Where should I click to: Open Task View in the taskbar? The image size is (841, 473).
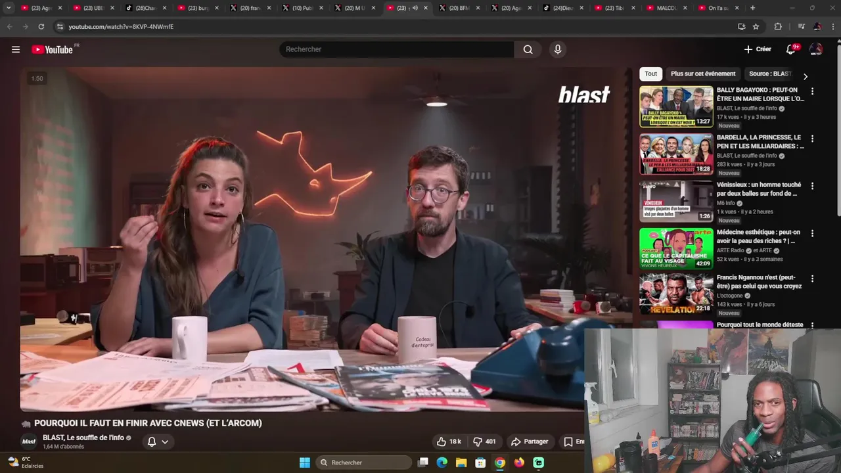(x=423, y=462)
